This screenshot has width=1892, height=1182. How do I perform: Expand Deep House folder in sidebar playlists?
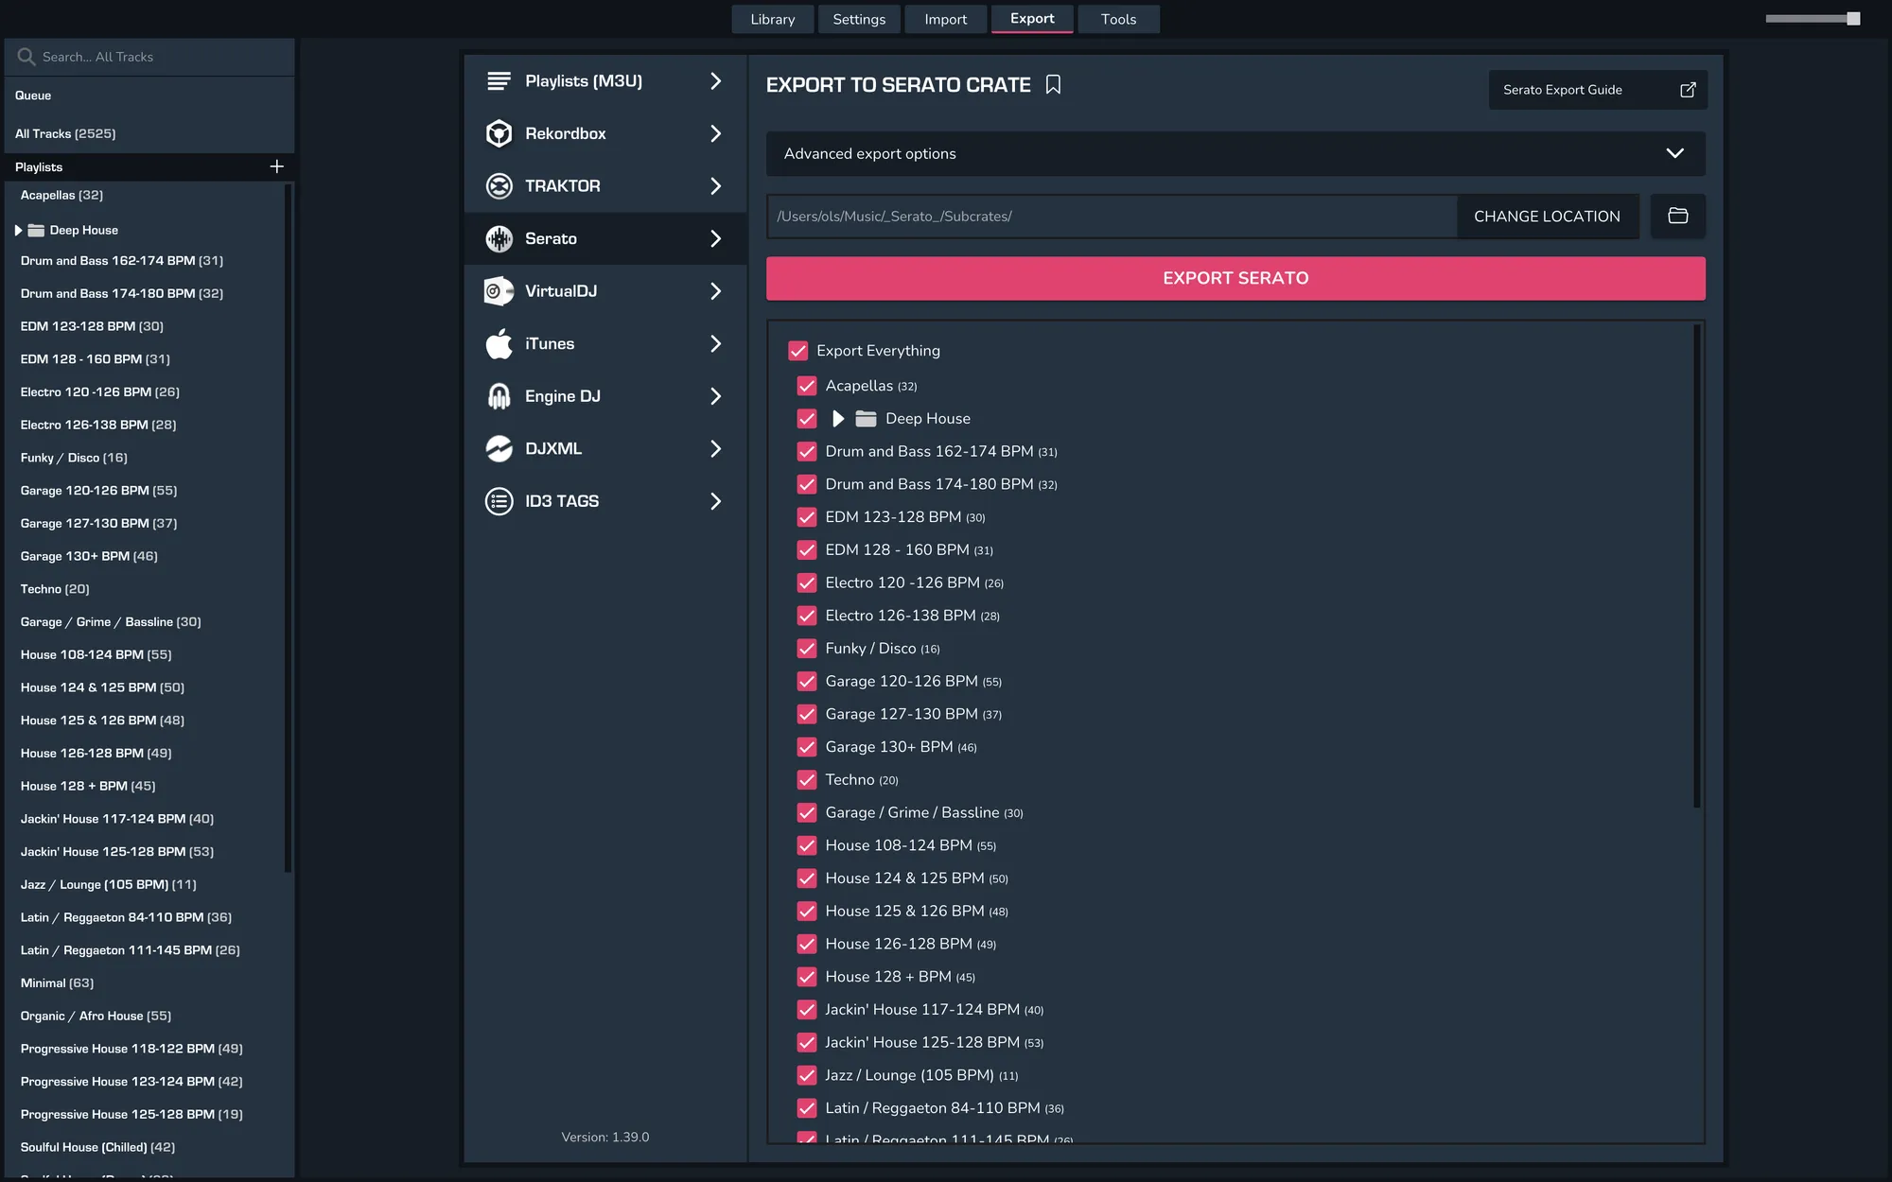tap(18, 230)
